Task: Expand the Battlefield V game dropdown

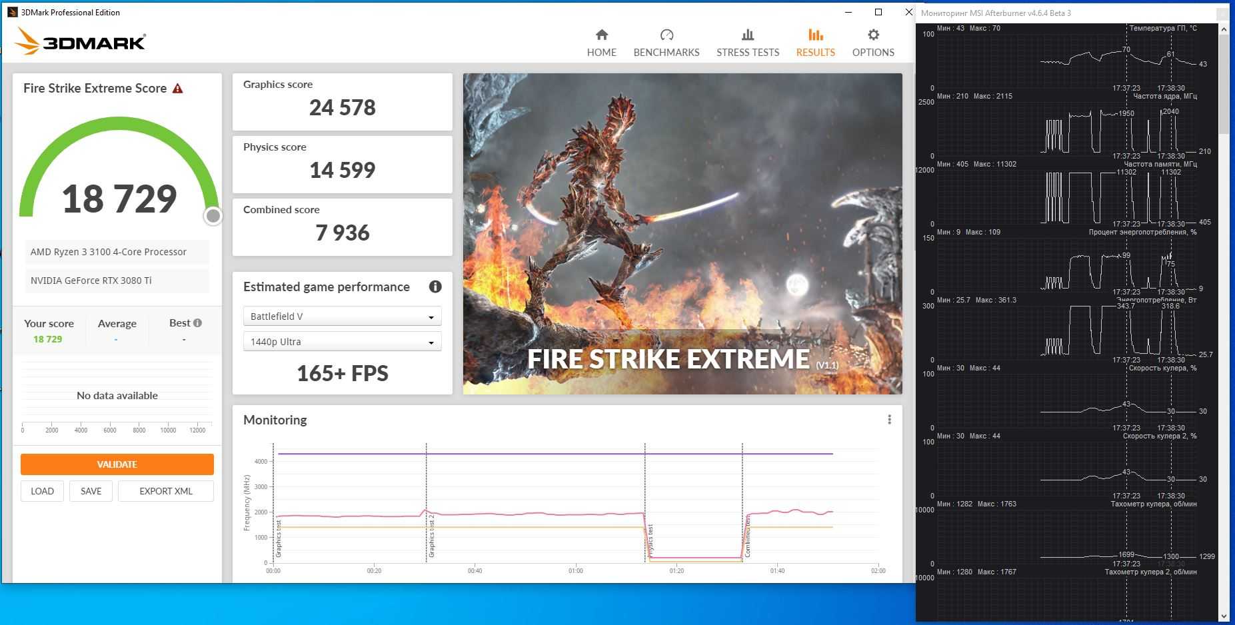Action: (x=342, y=316)
